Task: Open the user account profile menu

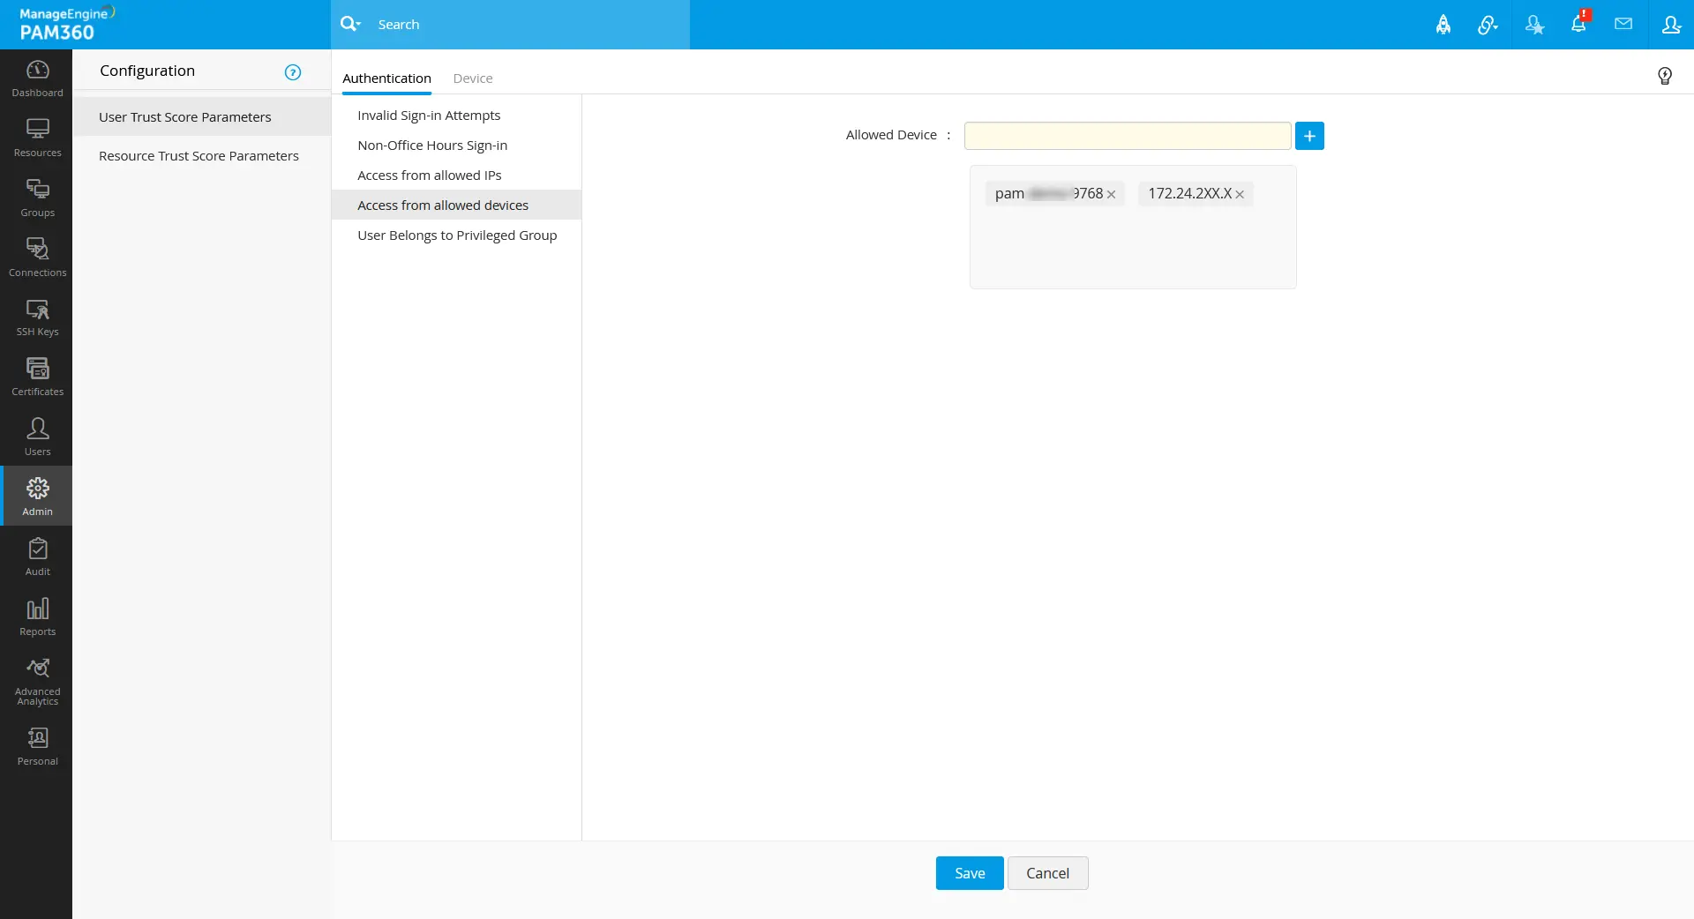Action: (x=1671, y=24)
